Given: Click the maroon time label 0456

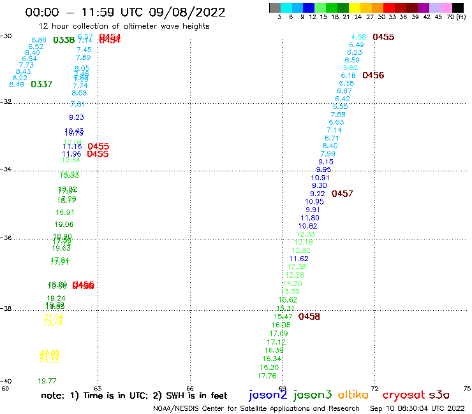Looking at the screenshot, I should click(373, 75).
